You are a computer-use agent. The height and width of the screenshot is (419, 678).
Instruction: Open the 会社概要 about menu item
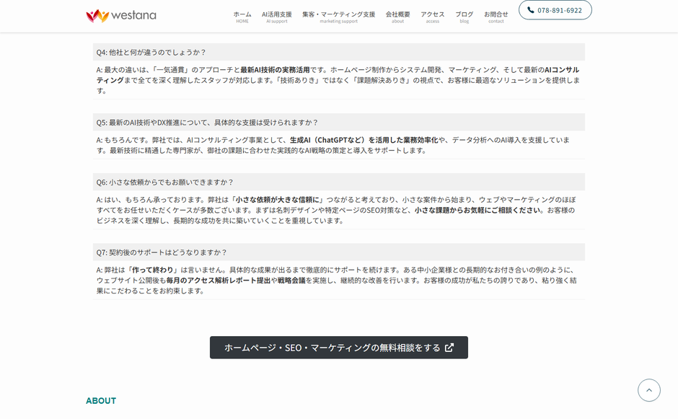coord(398,17)
